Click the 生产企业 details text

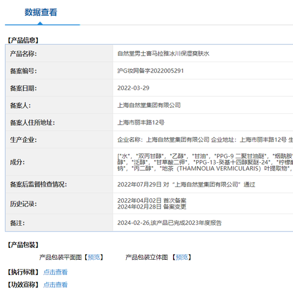point(205,140)
